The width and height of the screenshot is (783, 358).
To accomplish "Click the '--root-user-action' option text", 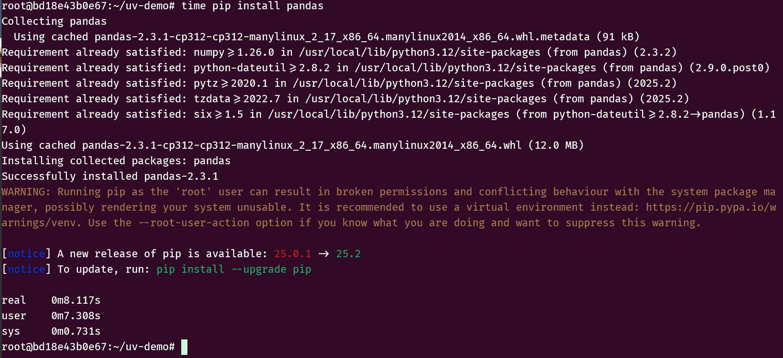I will 194,223.
